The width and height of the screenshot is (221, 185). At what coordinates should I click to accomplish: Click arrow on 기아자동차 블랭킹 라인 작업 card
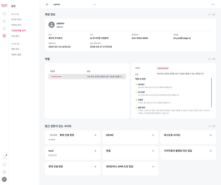(x=210, y=151)
